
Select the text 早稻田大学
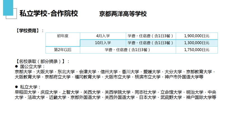click(x=26, y=92)
